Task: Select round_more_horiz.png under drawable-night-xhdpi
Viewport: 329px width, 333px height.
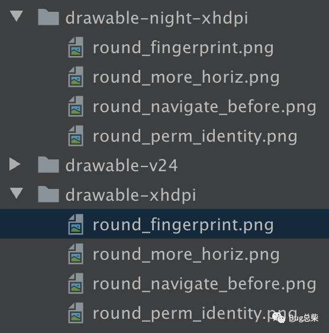Action: (186, 78)
